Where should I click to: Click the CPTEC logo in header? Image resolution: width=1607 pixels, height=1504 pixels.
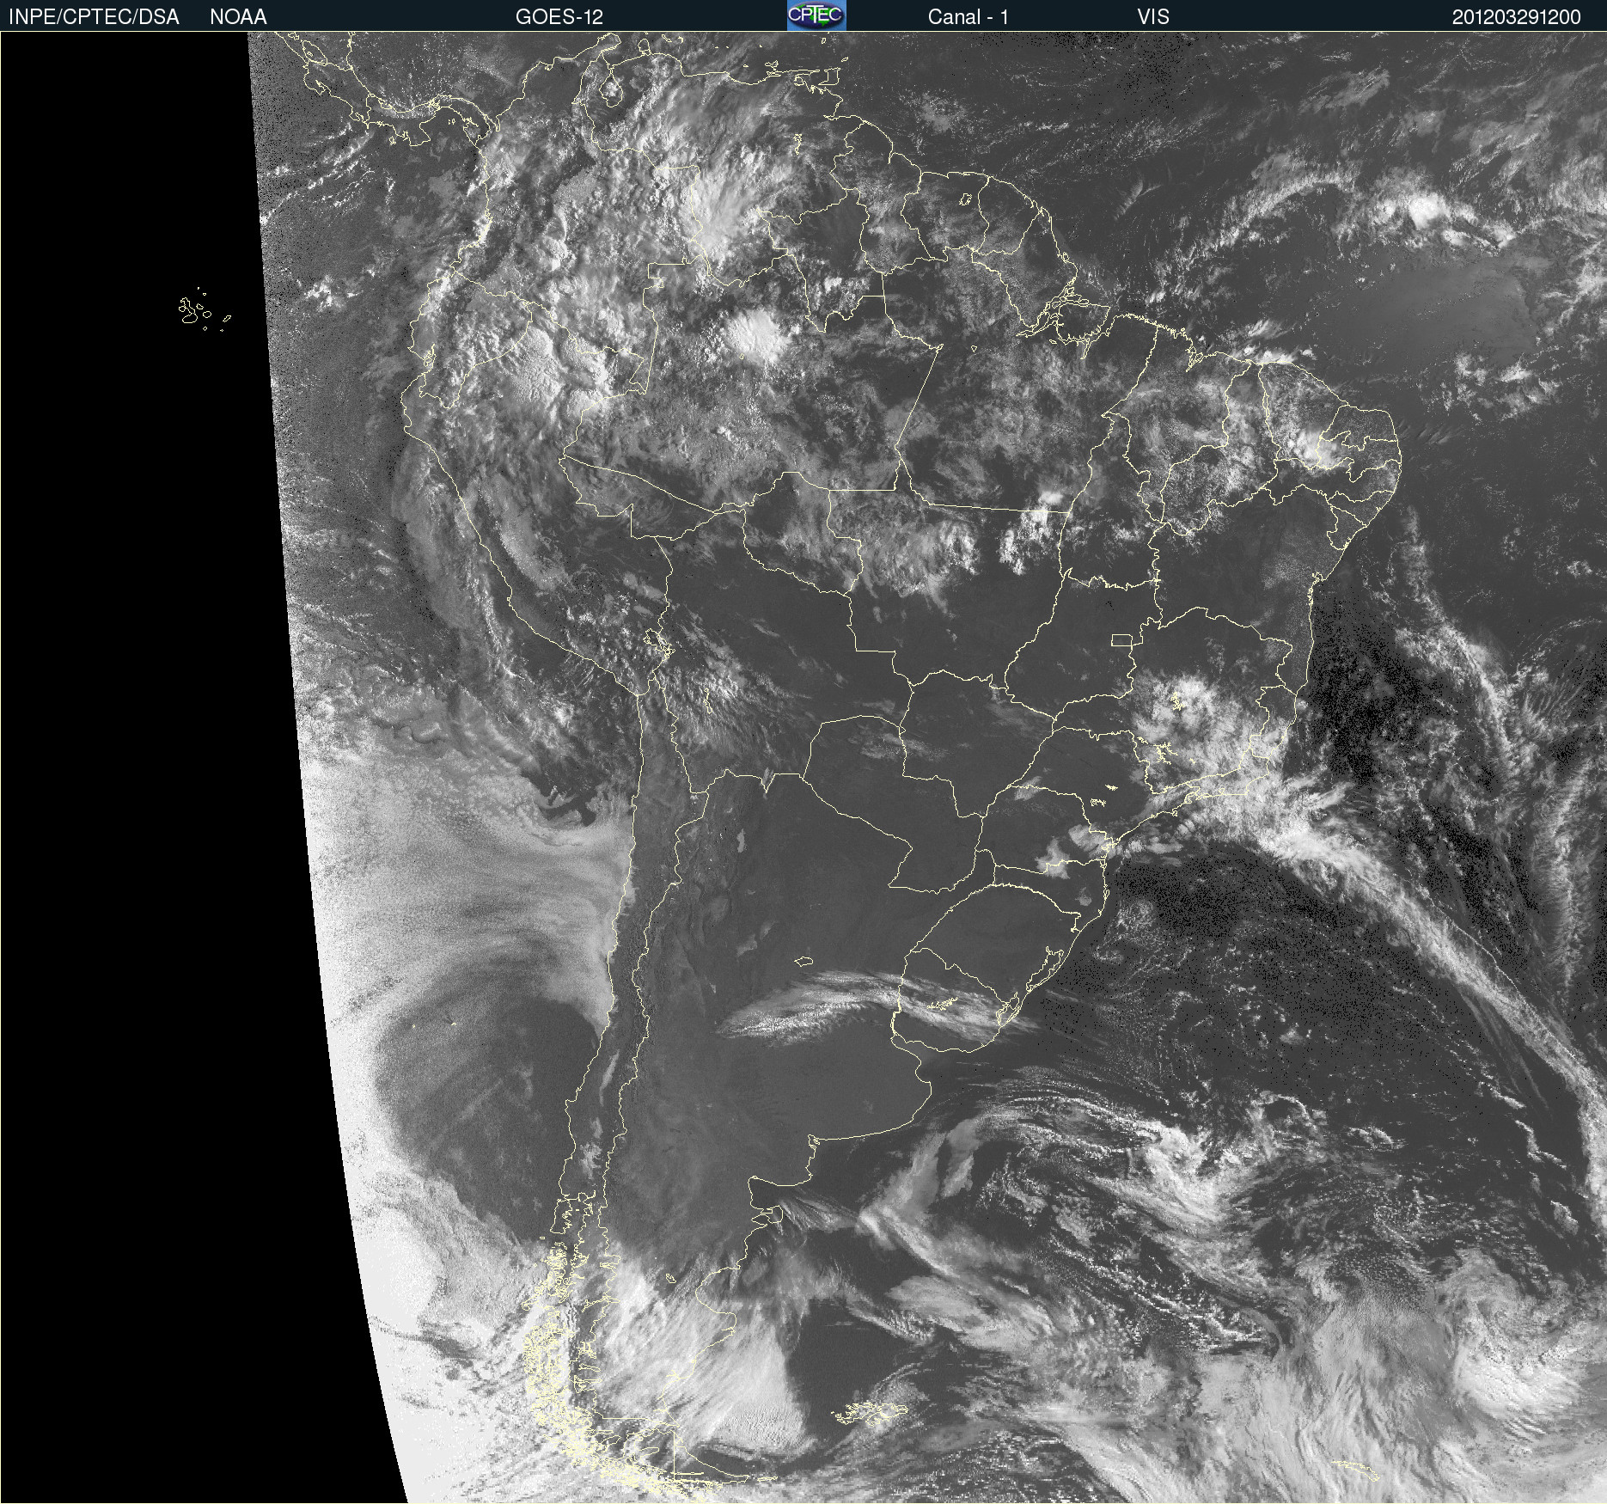point(816,15)
